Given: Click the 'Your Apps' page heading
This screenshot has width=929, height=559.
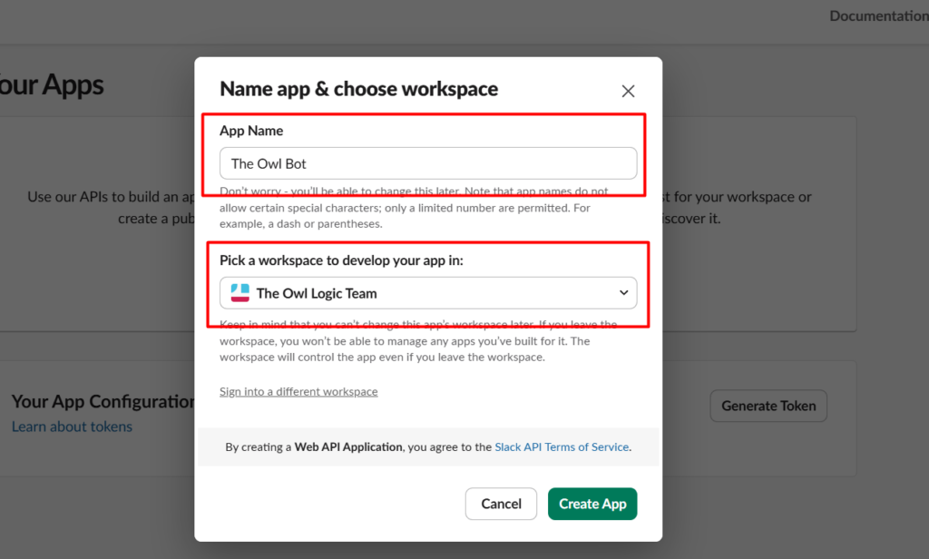Looking at the screenshot, I should coord(51,84).
